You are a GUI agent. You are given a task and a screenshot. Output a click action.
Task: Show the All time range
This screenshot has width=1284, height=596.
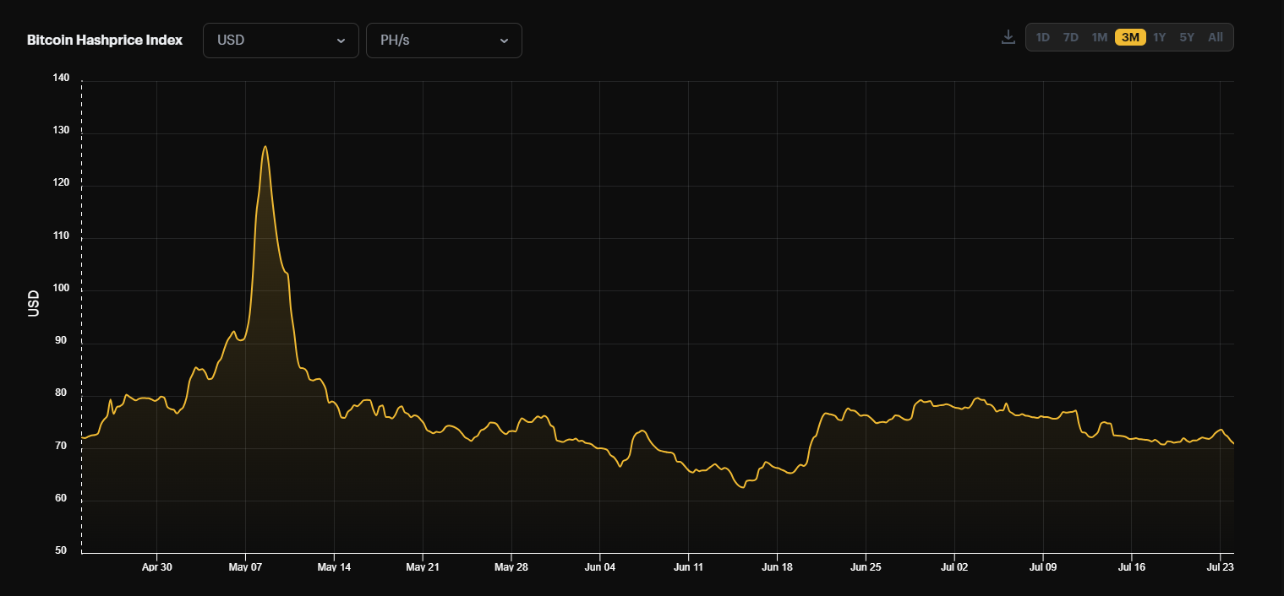coord(1216,37)
